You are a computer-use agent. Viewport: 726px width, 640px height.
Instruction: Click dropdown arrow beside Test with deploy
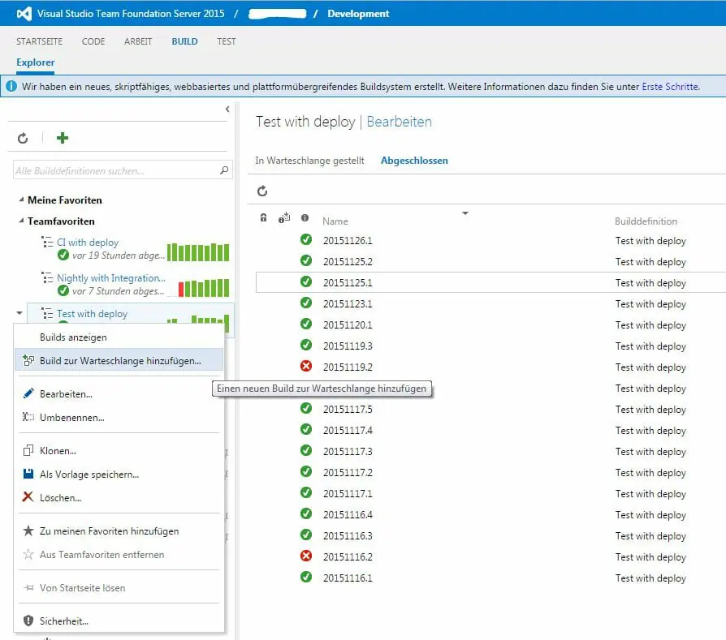pyautogui.click(x=19, y=313)
